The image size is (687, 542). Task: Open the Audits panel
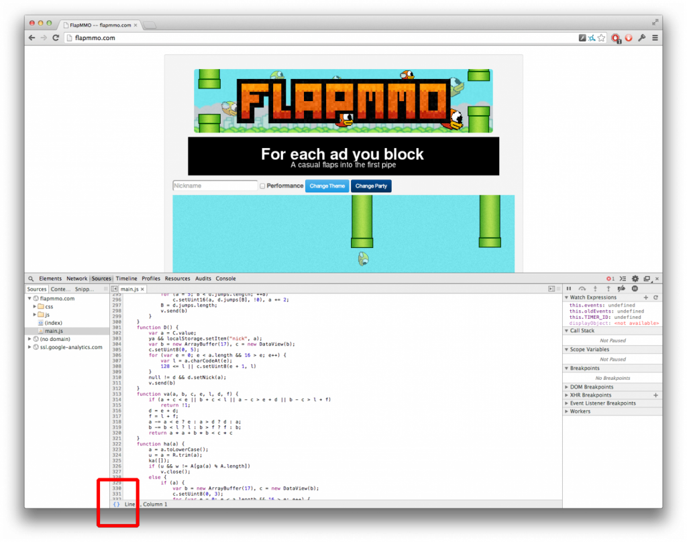coord(203,279)
